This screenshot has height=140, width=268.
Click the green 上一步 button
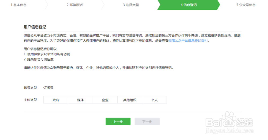[x=118, y=122]
